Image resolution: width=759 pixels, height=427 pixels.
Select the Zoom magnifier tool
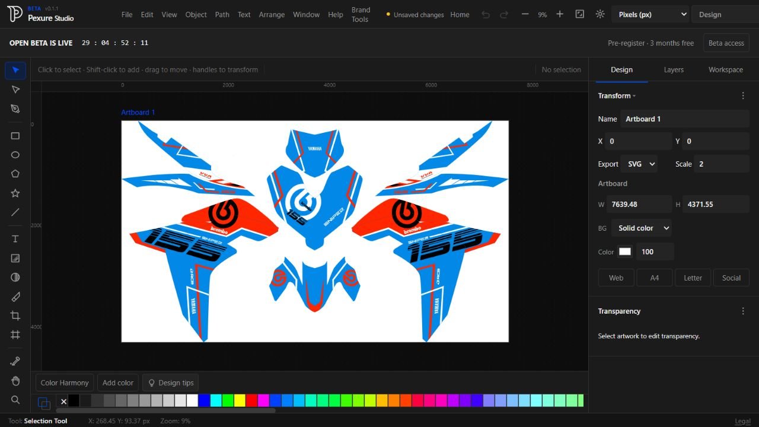click(x=15, y=400)
